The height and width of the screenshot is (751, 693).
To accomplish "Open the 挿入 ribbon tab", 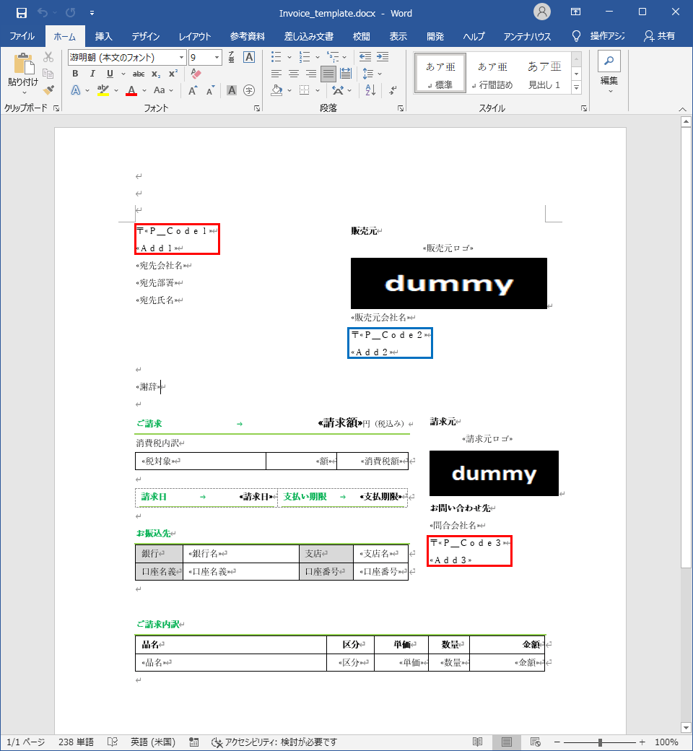I will [103, 36].
